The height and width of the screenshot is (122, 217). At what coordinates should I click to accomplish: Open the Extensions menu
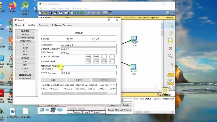click(x=76, y=8)
